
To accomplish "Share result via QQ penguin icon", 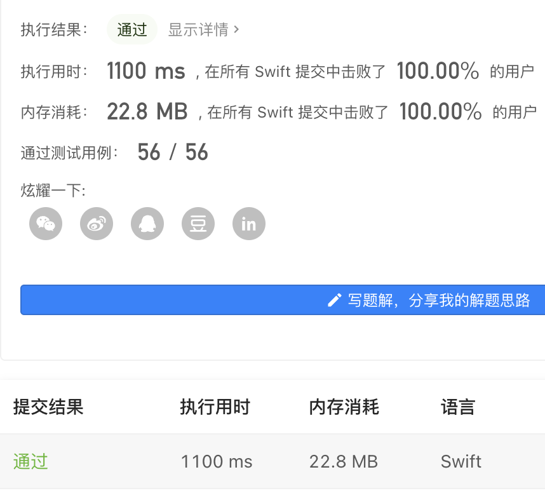I will click(147, 224).
